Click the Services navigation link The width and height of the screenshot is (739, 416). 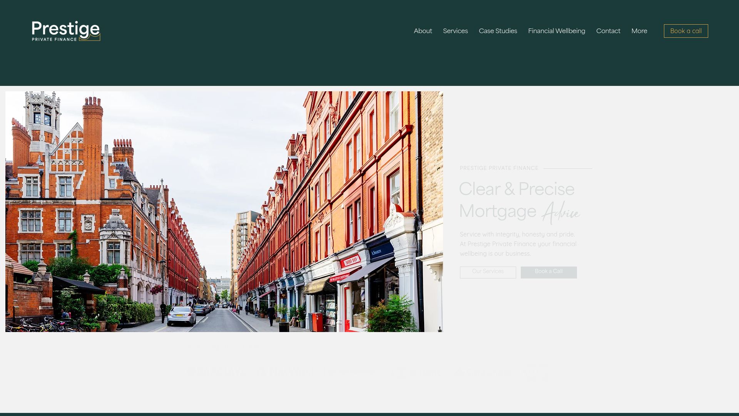[x=455, y=31]
